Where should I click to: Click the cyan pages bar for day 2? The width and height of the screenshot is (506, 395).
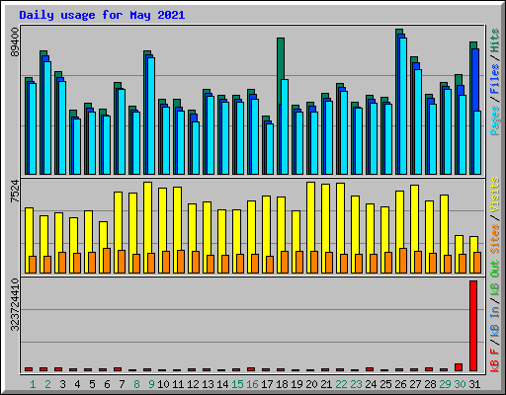pos(47,118)
